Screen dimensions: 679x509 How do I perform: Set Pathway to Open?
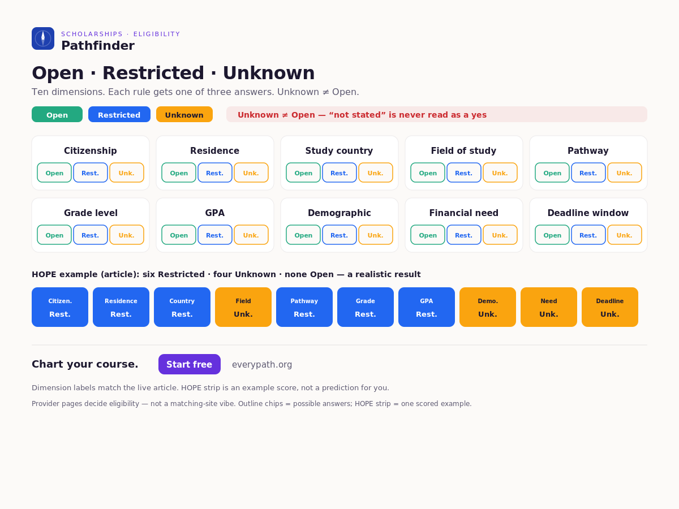coord(552,172)
